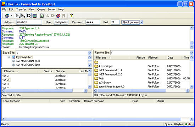Select My Computer in local tree
Viewport: 195px width, 127px height.
coord(24,57)
